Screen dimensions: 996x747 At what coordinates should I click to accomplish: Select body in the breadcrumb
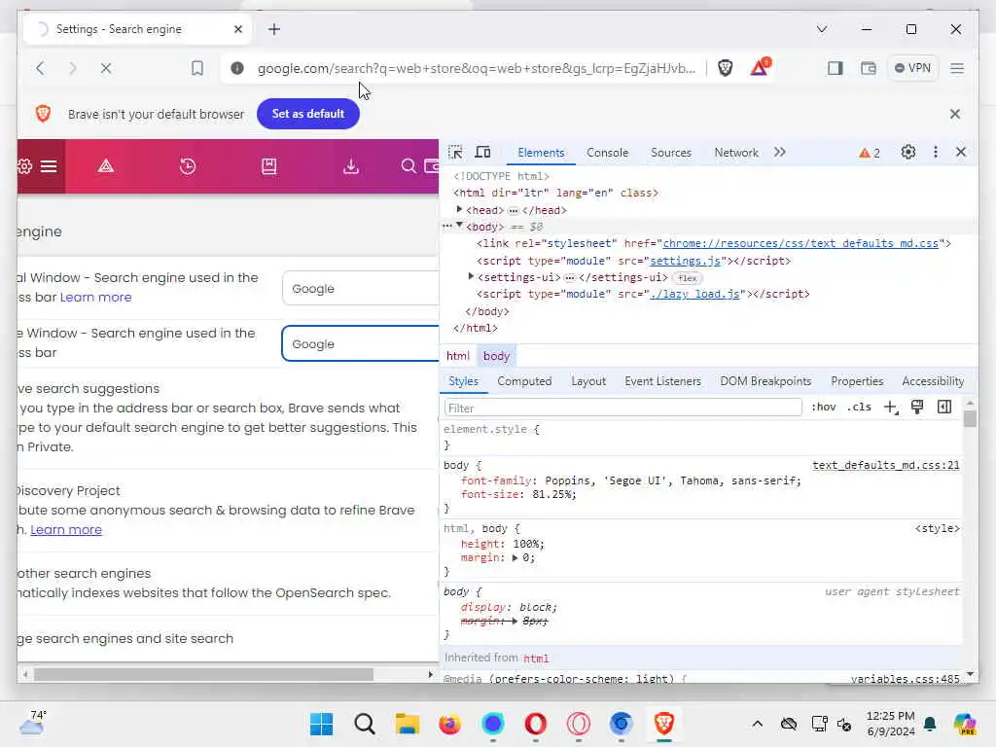point(496,356)
